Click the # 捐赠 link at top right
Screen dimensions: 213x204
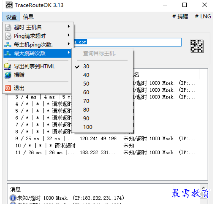tap(180, 17)
